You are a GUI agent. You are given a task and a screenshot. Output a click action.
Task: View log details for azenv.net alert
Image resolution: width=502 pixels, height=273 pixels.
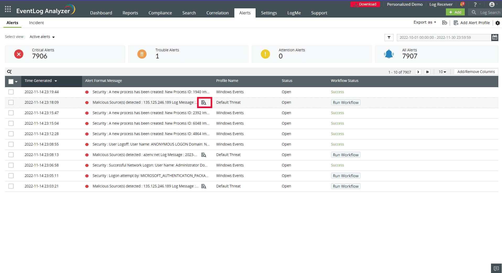pyautogui.click(x=204, y=155)
